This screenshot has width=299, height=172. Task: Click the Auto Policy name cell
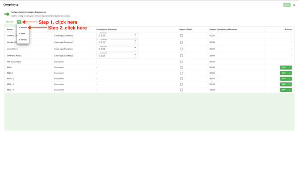(x=12, y=49)
